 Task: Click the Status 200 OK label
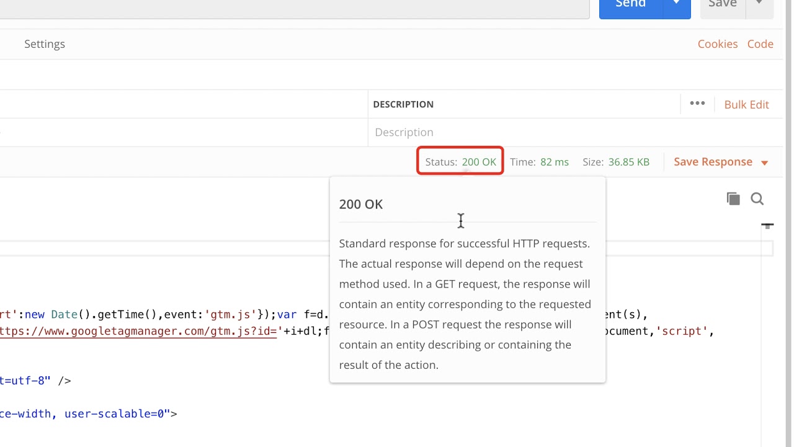[460, 161]
